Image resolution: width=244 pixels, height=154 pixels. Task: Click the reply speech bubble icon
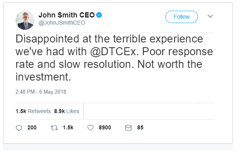click(19, 128)
